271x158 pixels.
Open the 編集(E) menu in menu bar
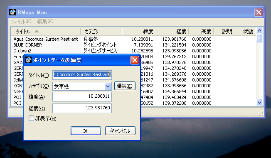(45, 22)
